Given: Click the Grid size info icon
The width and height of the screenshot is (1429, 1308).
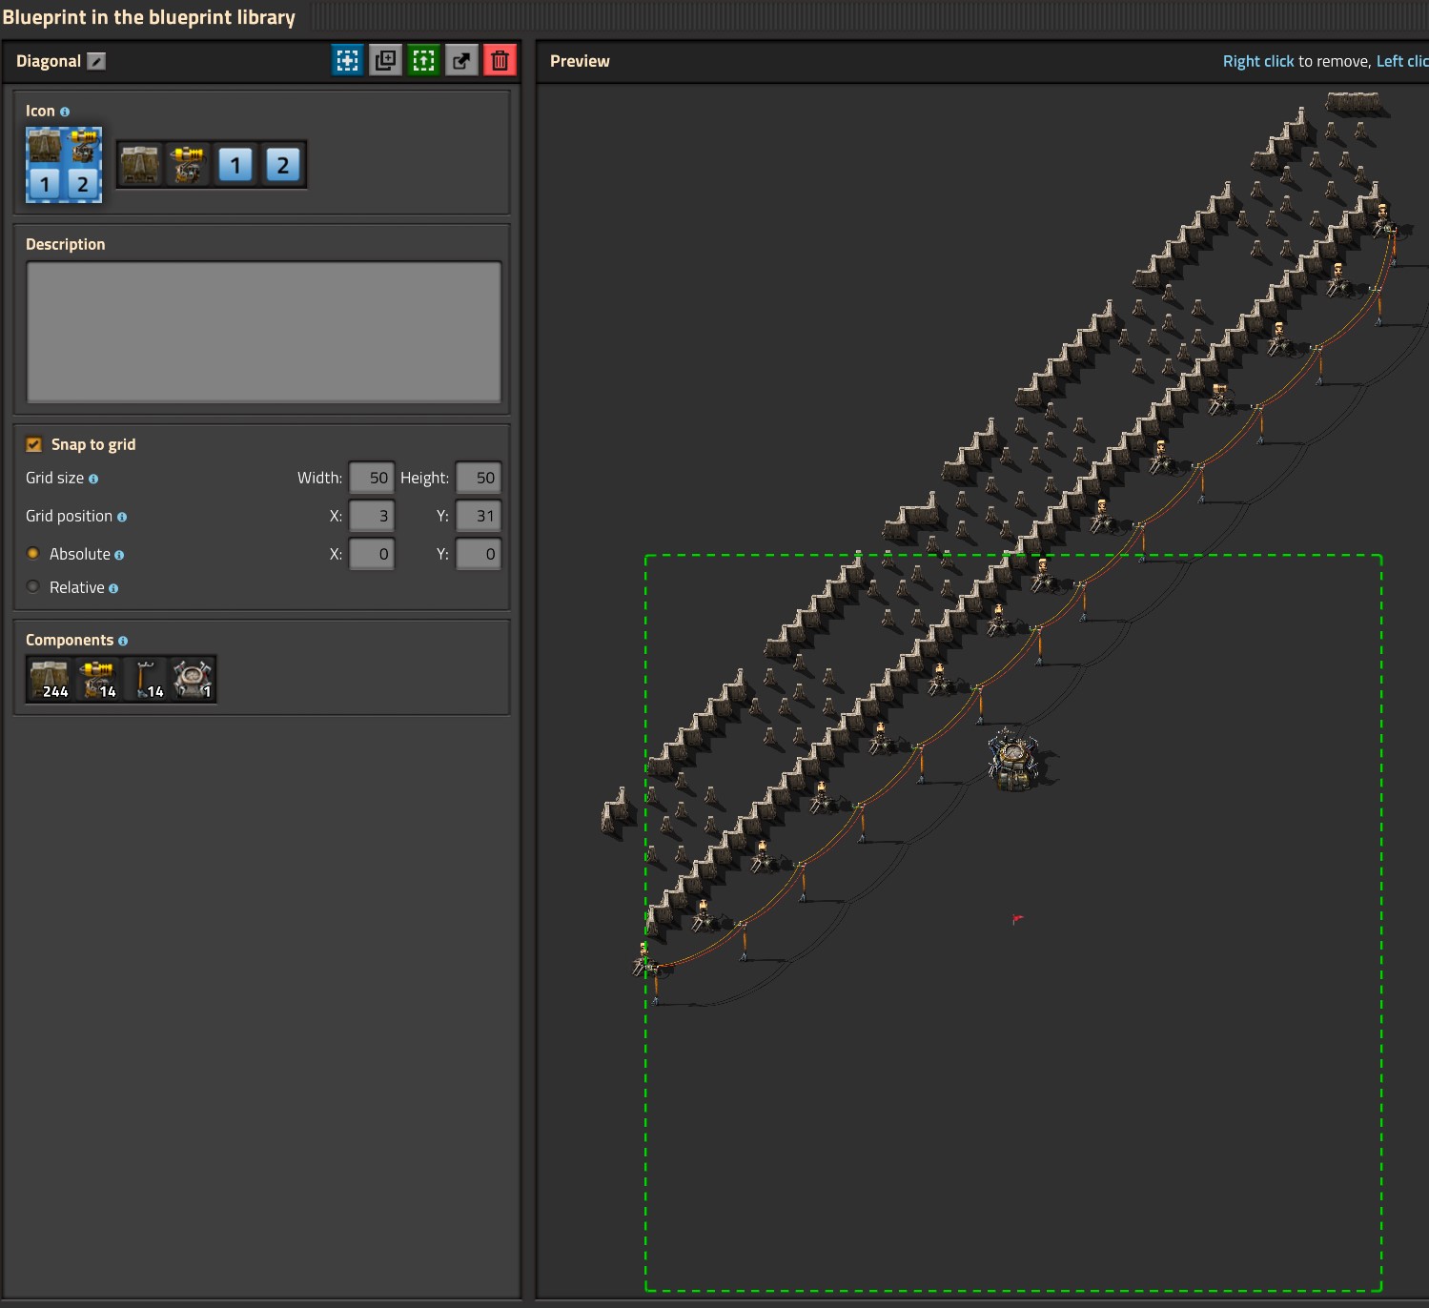Looking at the screenshot, I should tap(93, 479).
